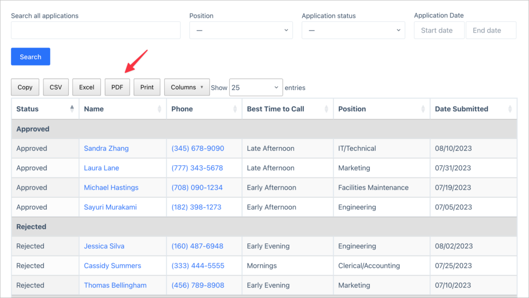
Task: Open Sayuri Murakami's application
Action: click(111, 207)
